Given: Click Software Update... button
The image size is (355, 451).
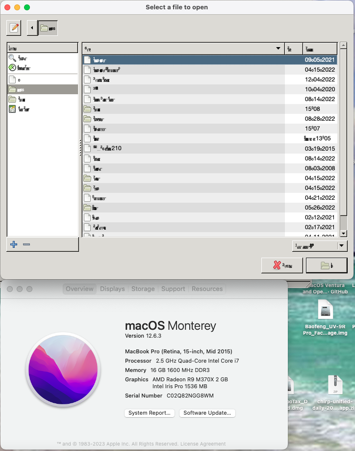Looking at the screenshot, I should coord(207,413).
